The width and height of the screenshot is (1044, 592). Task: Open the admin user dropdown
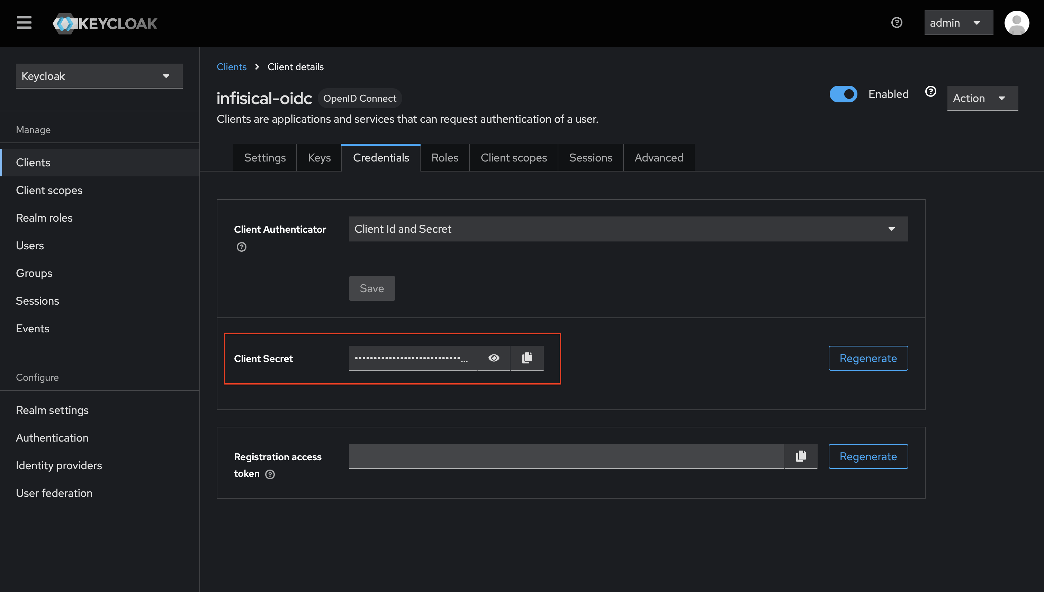point(958,23)
